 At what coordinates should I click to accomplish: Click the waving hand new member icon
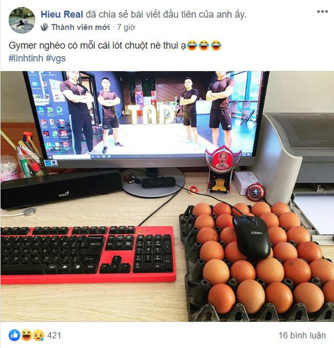click(45, 27)
